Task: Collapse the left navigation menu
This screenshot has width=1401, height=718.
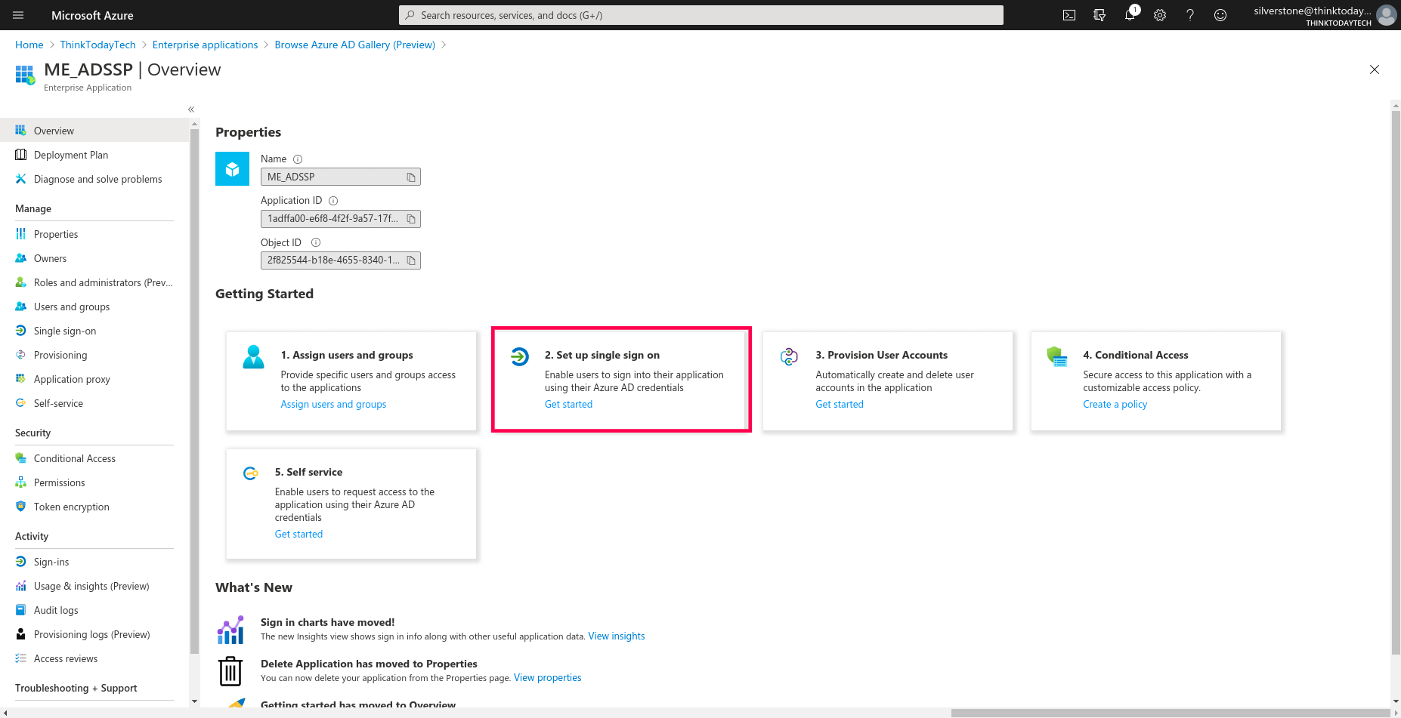Action: pyautogui.click(x=191, y=109)
